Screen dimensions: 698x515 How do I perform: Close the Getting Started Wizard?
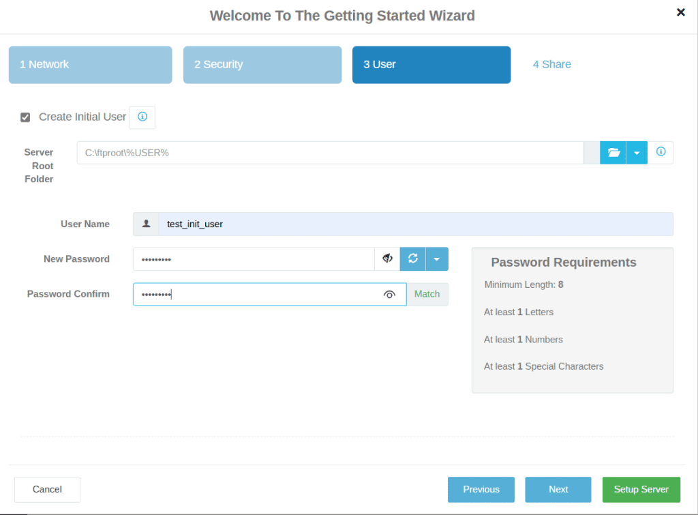pos(680,12)
